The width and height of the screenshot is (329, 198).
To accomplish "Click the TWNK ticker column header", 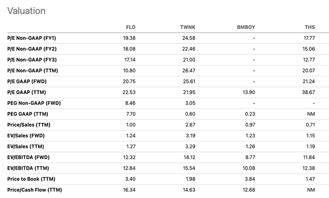I will coord(188,27).
